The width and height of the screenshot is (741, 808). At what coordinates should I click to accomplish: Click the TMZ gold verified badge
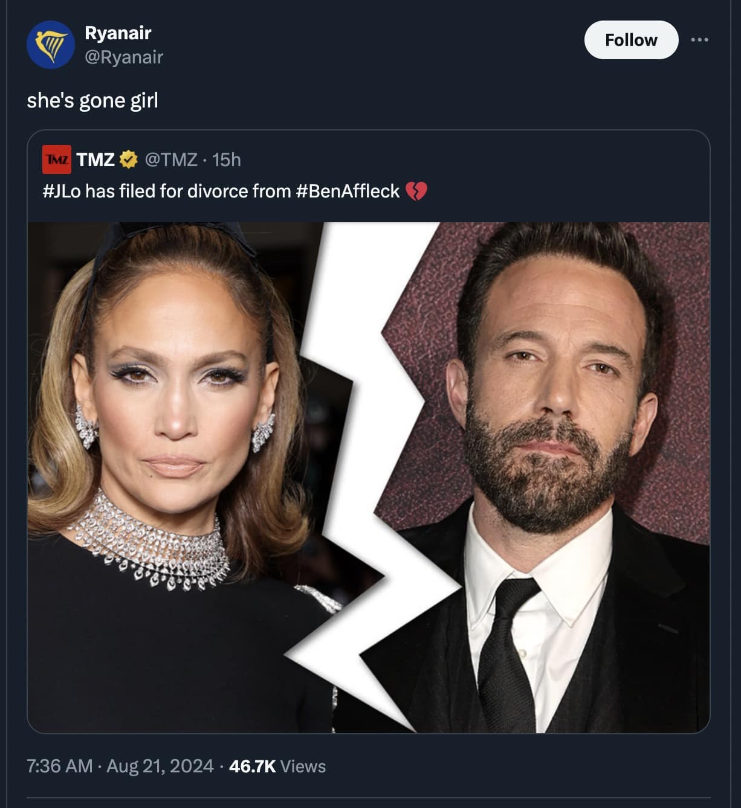click(x=129, y=159)
